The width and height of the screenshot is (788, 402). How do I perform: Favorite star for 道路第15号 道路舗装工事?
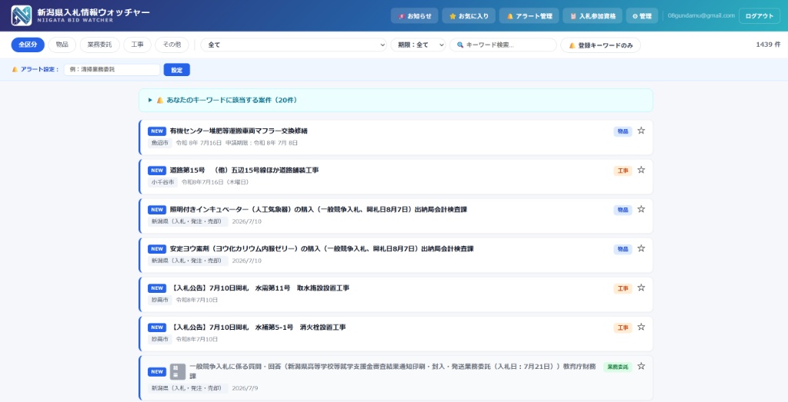tap(641, 170)
